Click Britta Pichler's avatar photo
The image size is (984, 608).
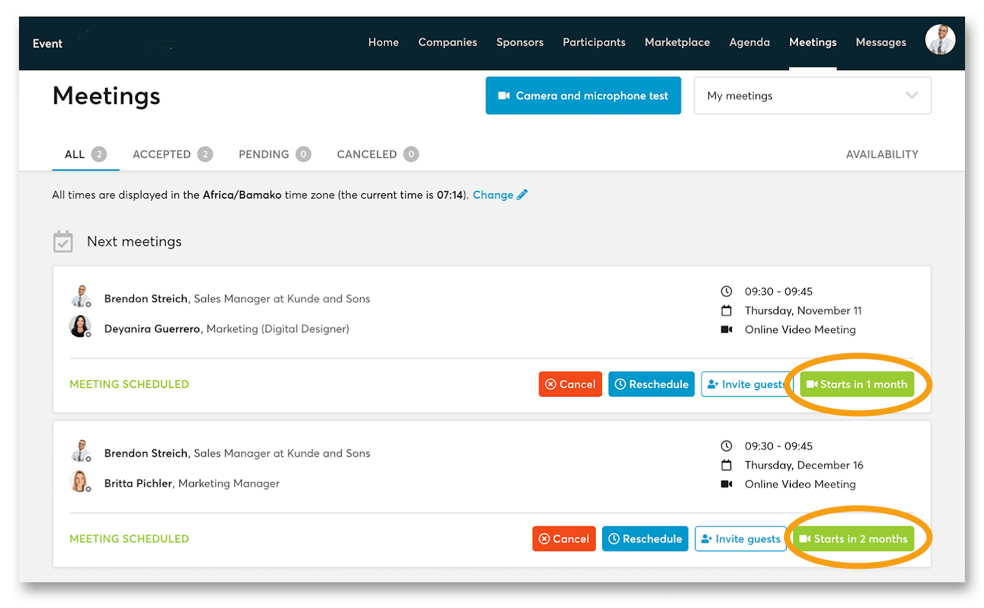[81, 481]
